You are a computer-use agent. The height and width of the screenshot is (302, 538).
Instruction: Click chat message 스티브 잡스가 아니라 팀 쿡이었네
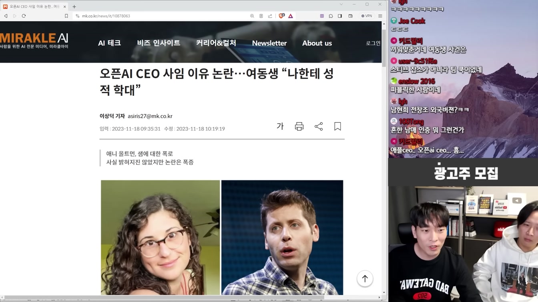(x=436, y=70)
